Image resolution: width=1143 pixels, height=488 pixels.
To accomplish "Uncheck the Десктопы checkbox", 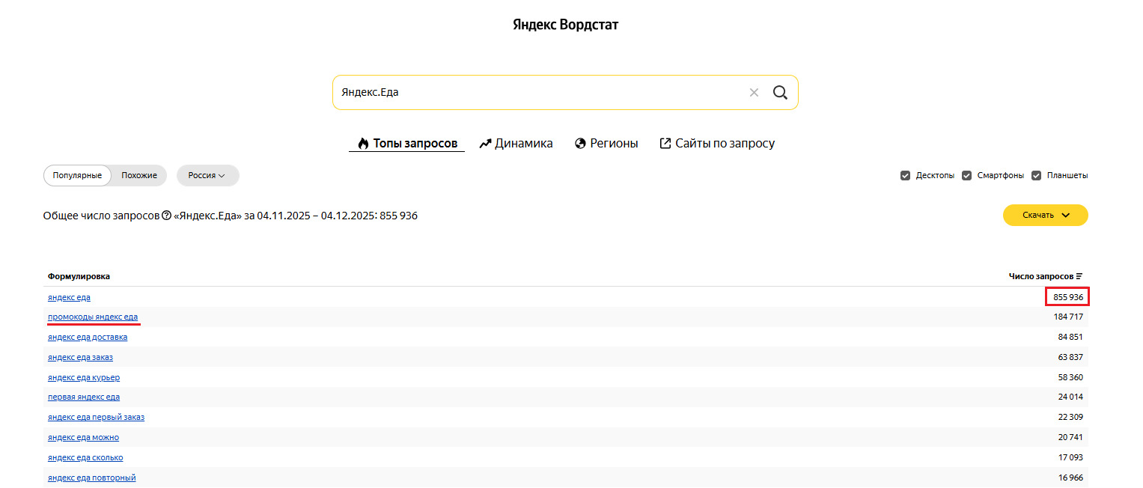I will (905, 176).
